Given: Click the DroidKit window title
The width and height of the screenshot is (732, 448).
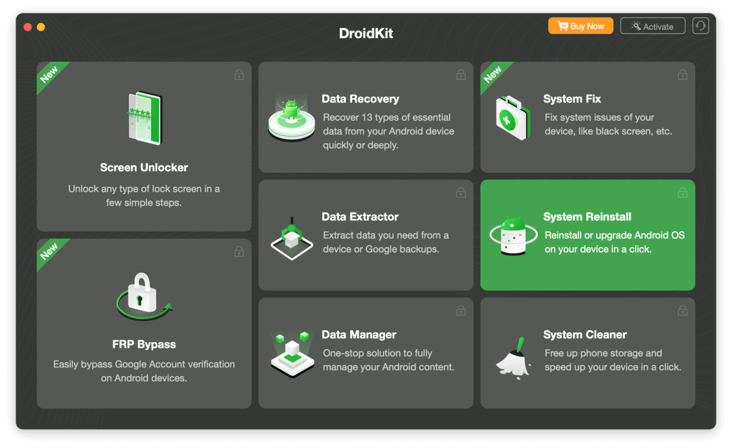Looking at the screenshot, I should 366,33.
